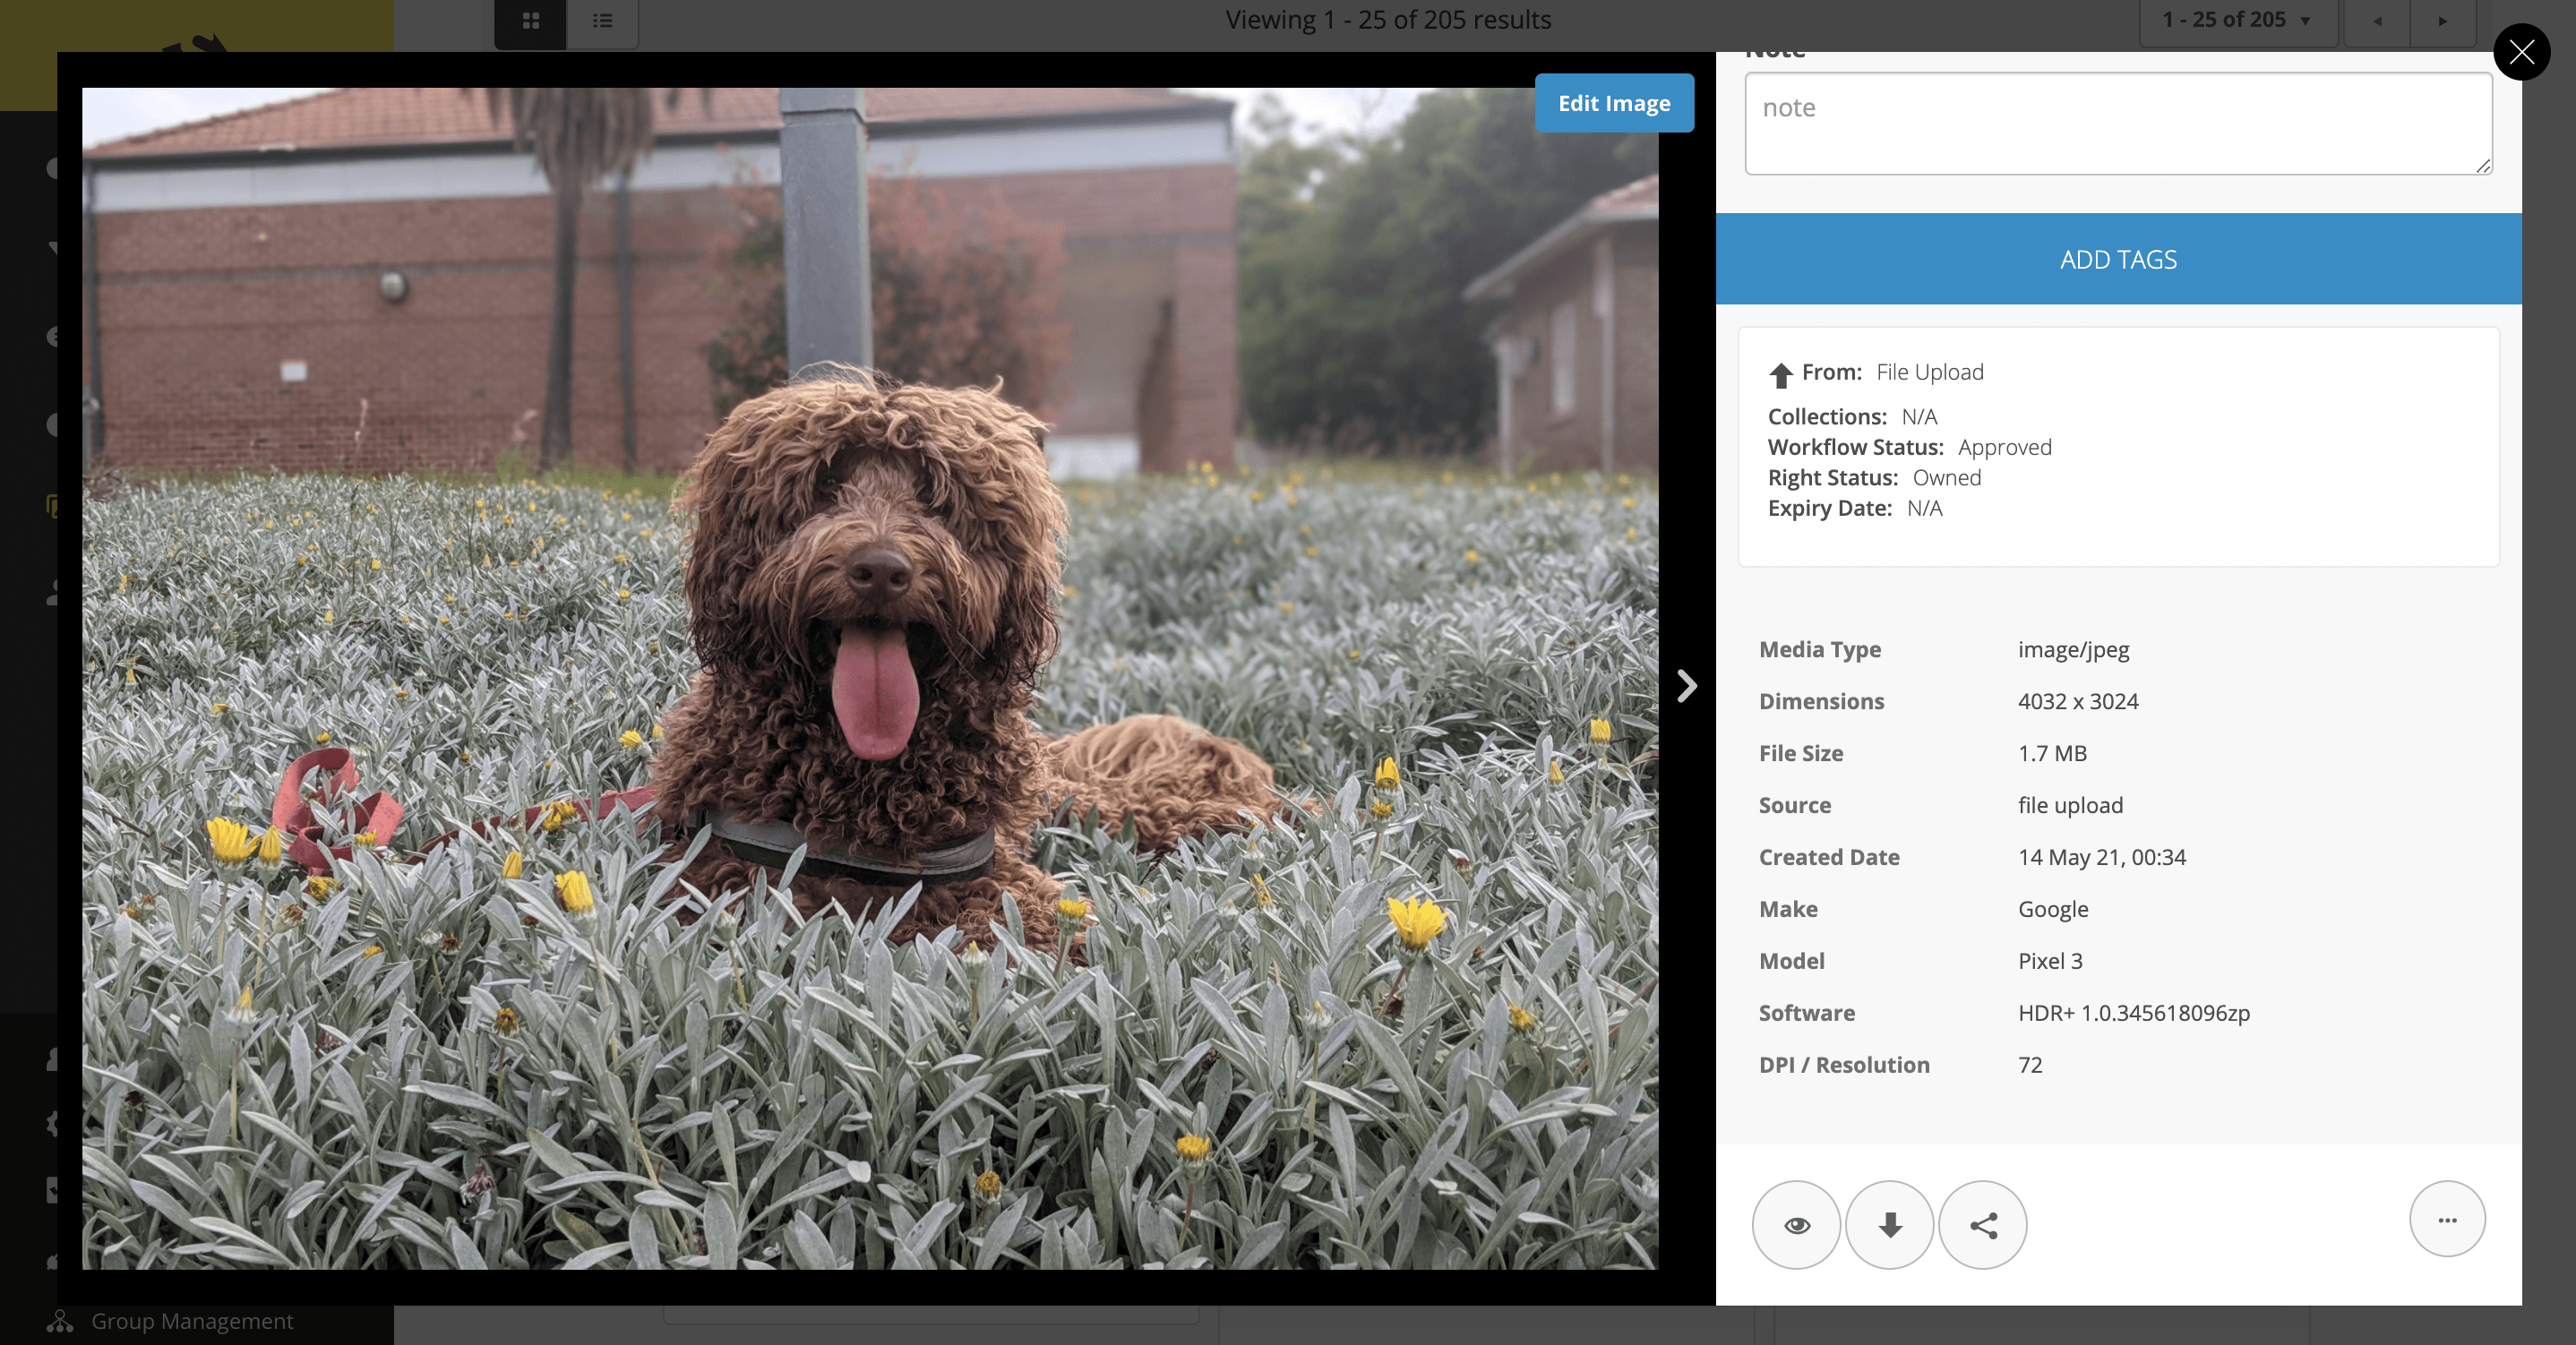This screenshot has height=1345, width=2576.
Task: Go to previous results page arrow
Action: point(2377,21)
